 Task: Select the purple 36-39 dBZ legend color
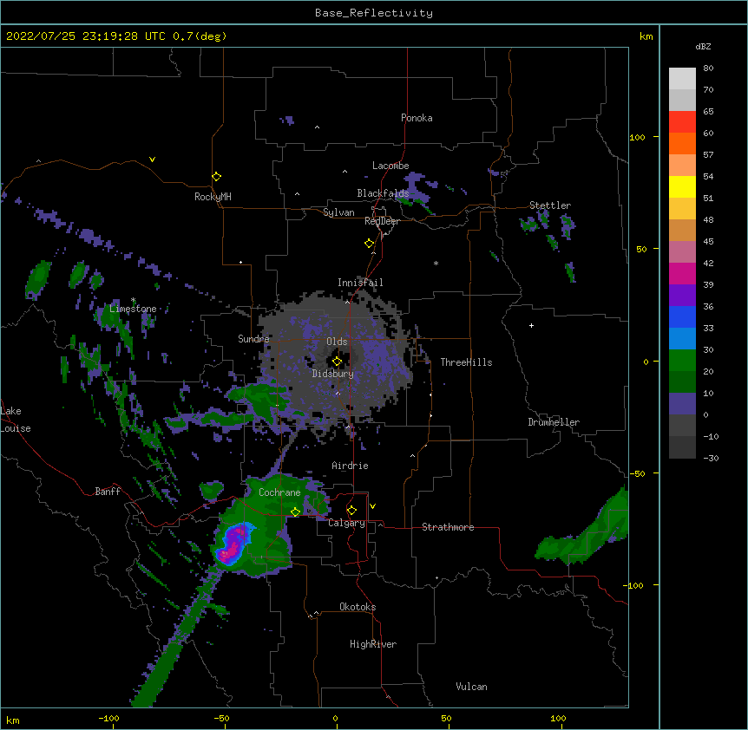click(682, 296)
